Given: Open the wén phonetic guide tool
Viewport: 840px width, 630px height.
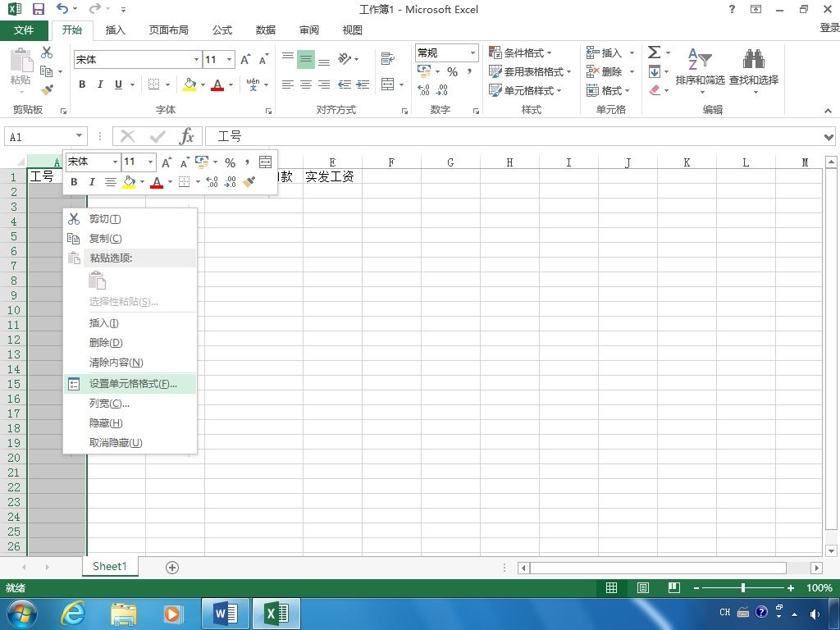Looking at the screenshot, I should [253, 84].
